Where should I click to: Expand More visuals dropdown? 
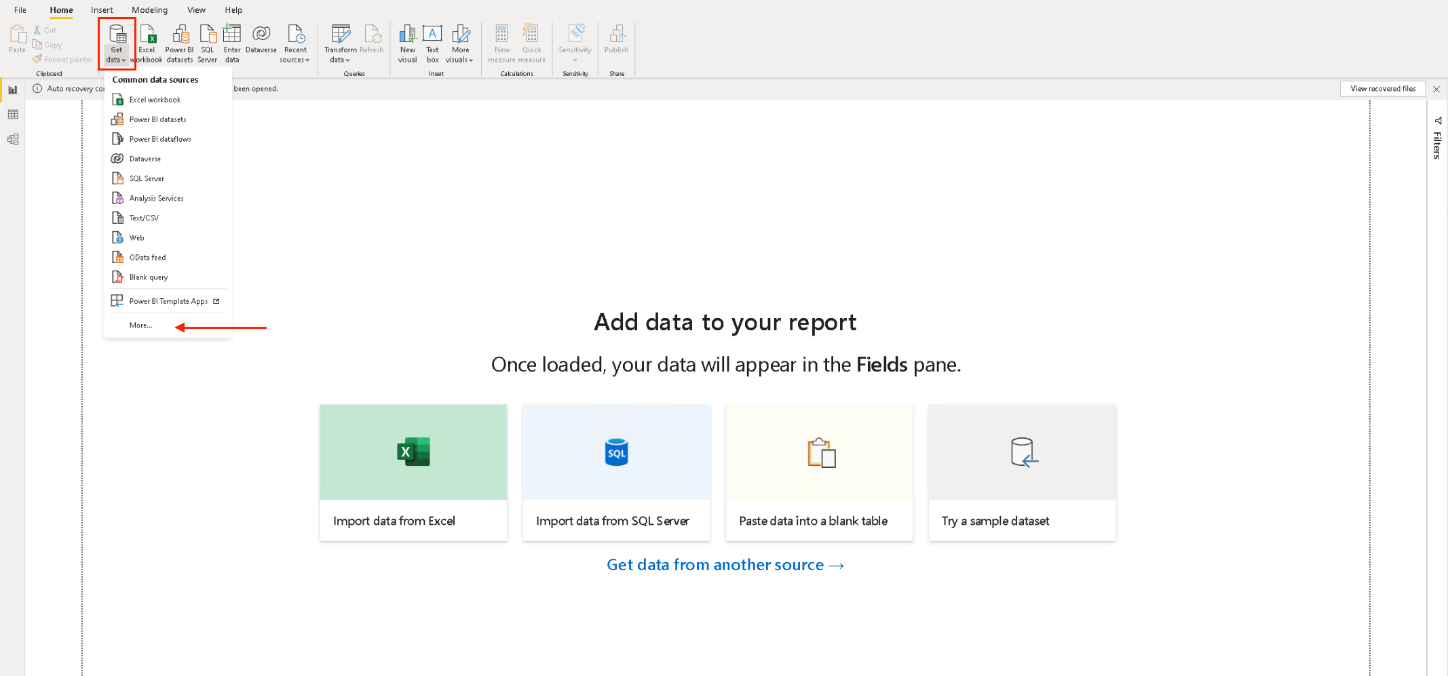click(x=460, y=43)
